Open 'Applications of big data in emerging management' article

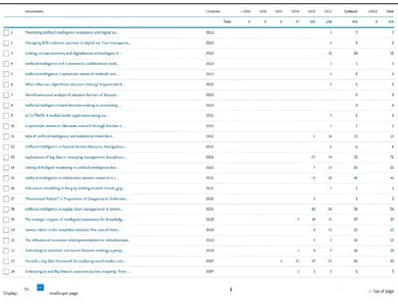[75, 157]
